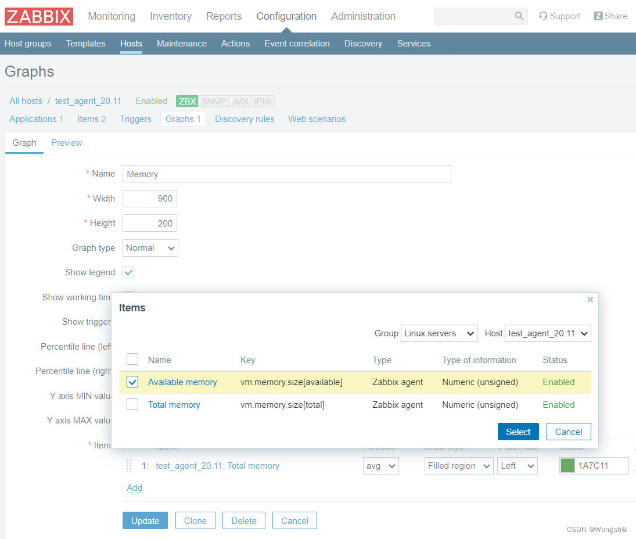Click the Name field containing Memory
This screenshot has width=636, height=539.
287,174
